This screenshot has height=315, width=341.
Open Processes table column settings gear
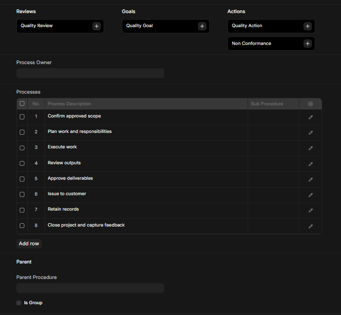311,104
